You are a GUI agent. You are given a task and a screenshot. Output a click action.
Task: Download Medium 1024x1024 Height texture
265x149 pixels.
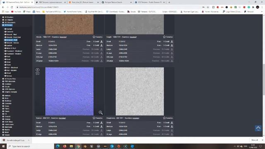point(172,45)
